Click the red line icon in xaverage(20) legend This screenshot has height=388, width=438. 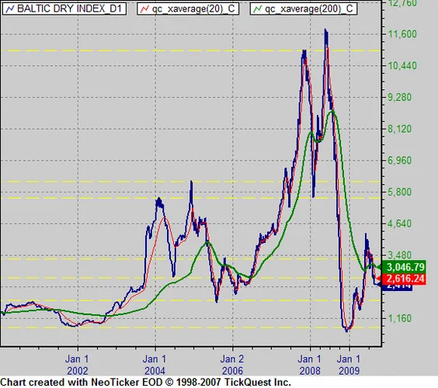pyautogui.click(x=144, y=9)
